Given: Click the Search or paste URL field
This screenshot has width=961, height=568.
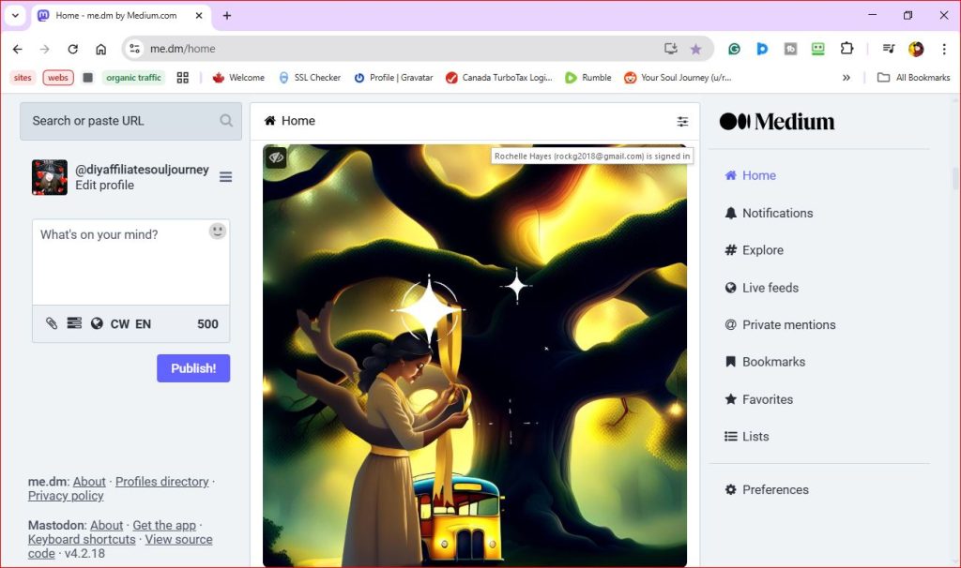Looking at the screenshot, I should tap(130, 121).
